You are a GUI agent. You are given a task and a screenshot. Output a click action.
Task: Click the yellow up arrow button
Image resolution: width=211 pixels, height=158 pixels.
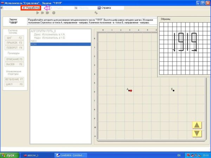point(197,125)
